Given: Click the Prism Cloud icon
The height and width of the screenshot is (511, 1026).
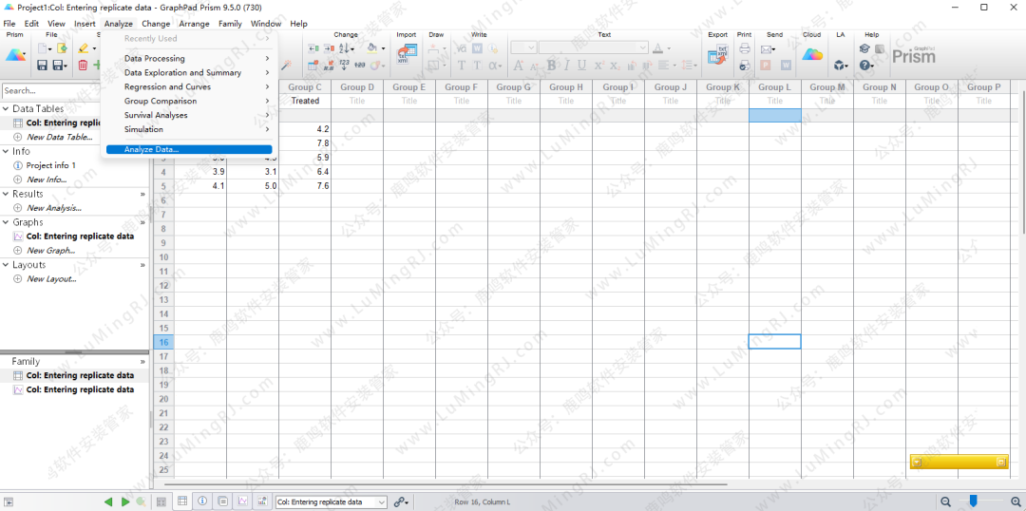Looking at the screenshot, I should point(812,54).
